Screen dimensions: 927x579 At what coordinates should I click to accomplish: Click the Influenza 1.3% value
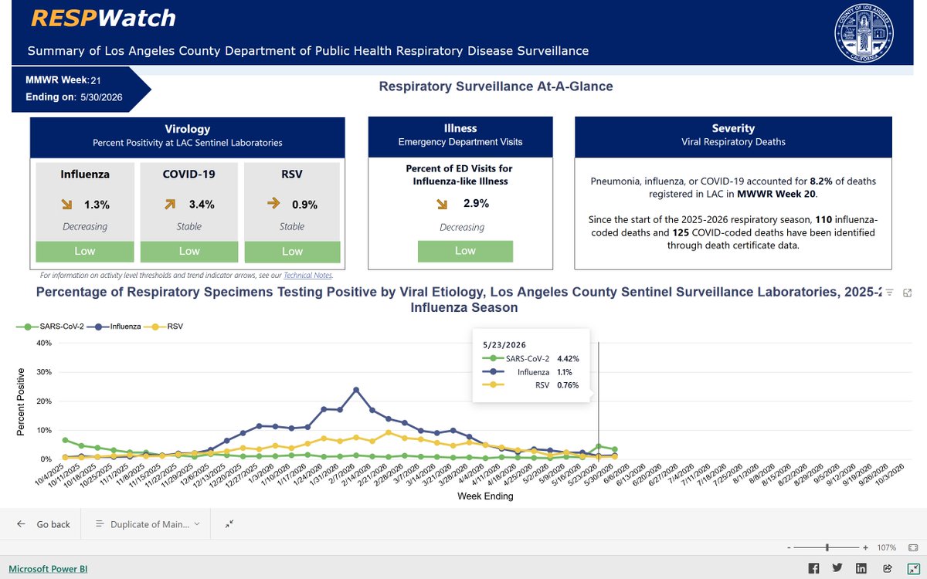click(x=97, y=205)
